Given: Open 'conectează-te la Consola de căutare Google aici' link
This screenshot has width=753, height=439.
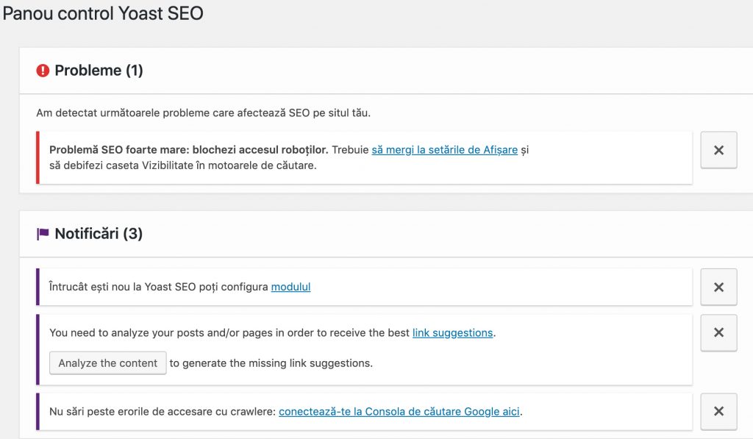Looking at the screenshot, I should pos(399,411).
